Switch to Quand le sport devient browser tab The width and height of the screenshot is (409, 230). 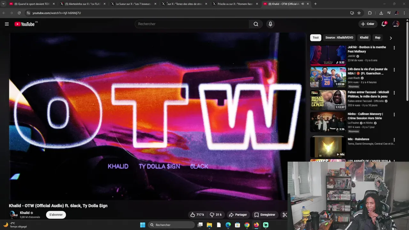coord(32,4)
